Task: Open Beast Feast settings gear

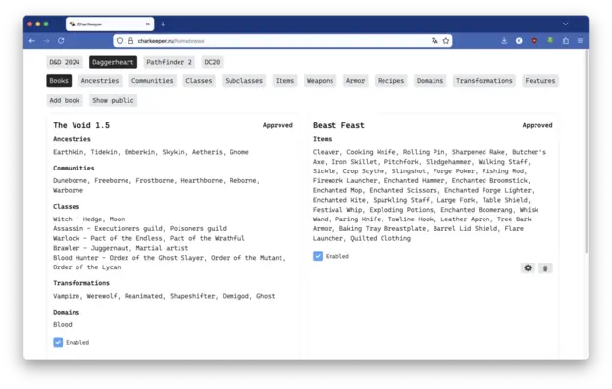Action: (x=528, y=268)
